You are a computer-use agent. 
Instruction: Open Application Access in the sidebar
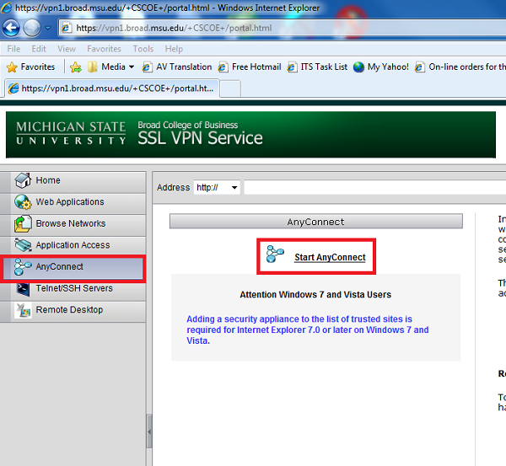click(x=73, y=245)
